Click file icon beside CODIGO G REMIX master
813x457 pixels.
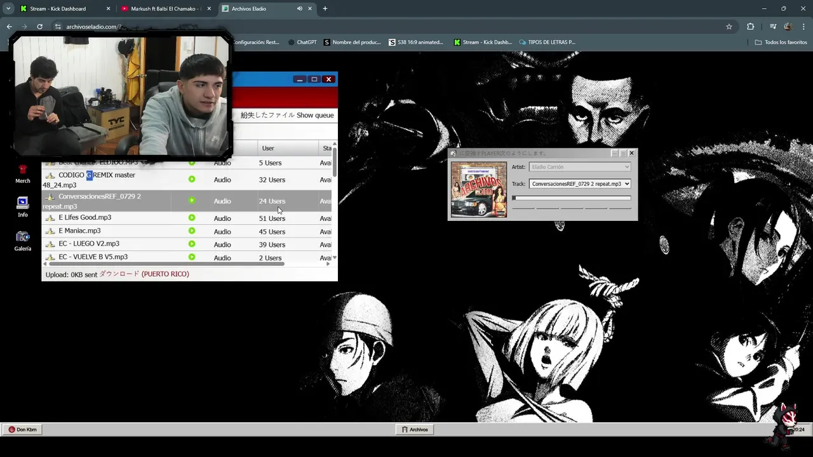[x=50, y=175]
